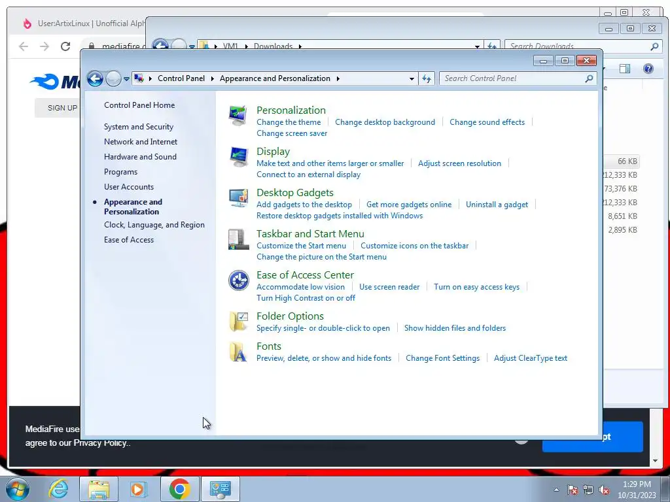Screen dimensions: 670x502
Task: Open Adjust screen resolution link
Action: click(459, 163)
